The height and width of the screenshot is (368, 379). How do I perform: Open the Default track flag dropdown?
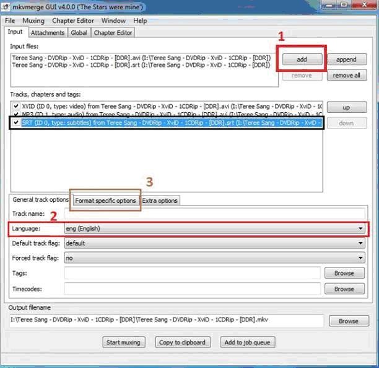click(215, 243)
